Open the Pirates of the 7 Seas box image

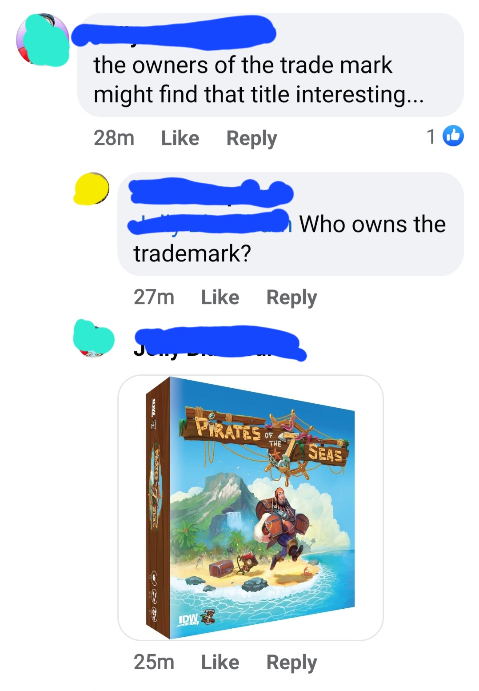[251, 507]
